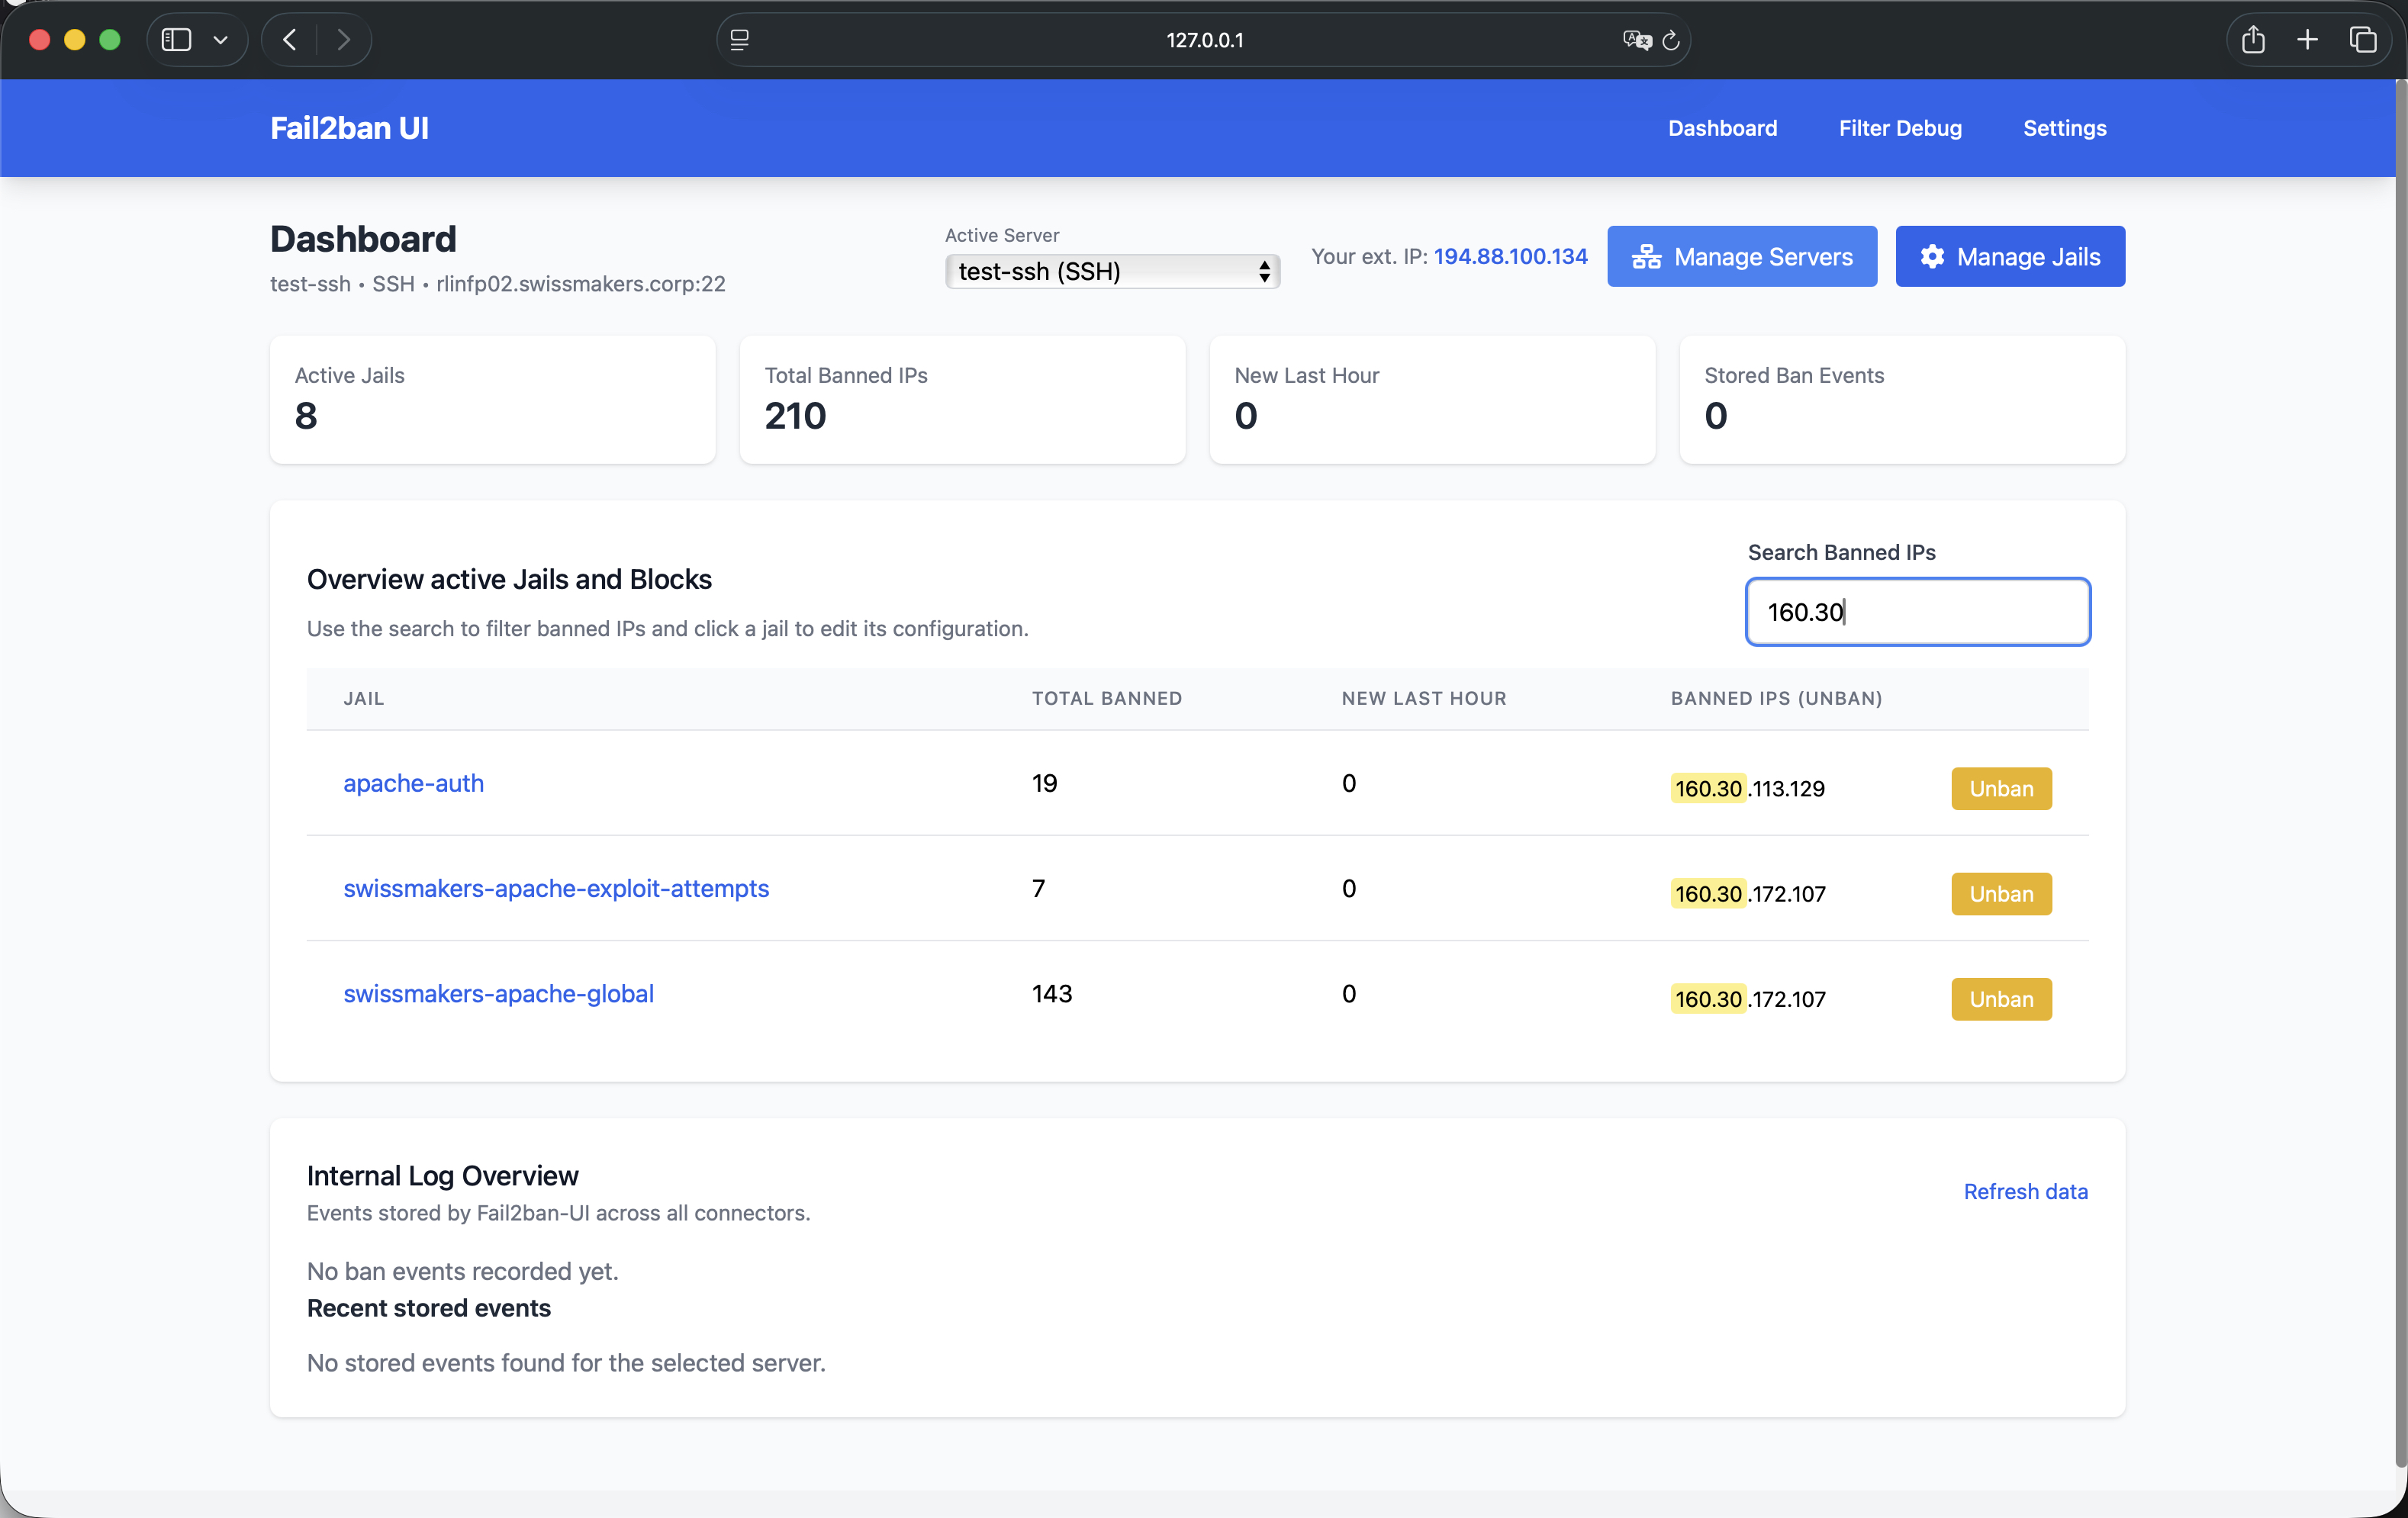Click the Safari sidebar toggle icon
Image resolution: width=2408 pixels, height=1518 pixels.
pyautogui.click(x=176, y=40)
